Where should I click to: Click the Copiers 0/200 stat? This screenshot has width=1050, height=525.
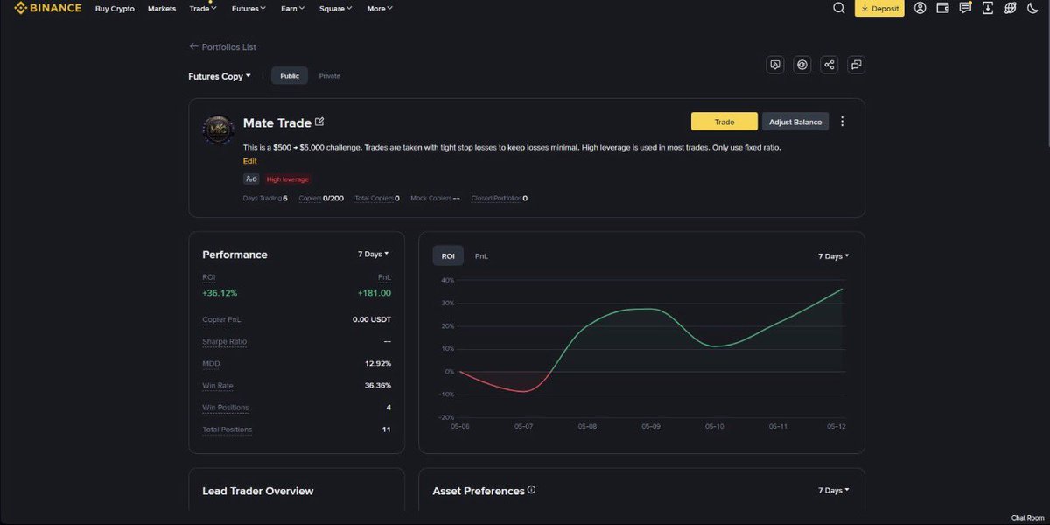coord(321,198)
